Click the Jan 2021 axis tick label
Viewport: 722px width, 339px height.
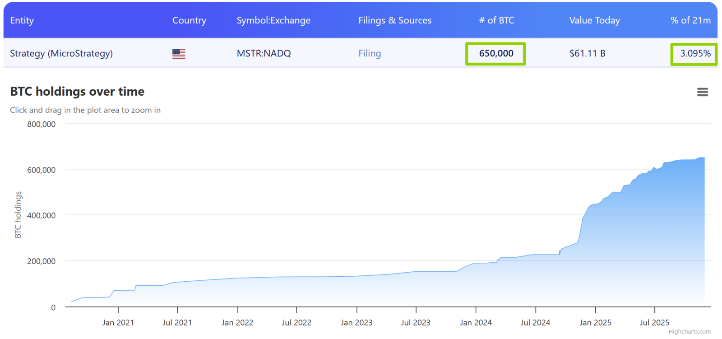click(x=118, y=323)
